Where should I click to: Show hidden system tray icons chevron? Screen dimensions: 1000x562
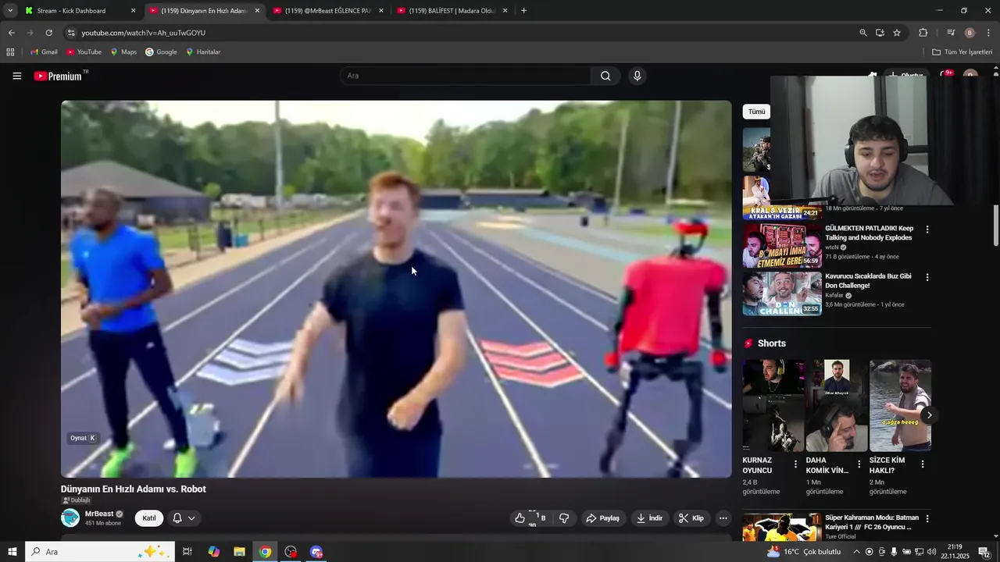(855, 552)
